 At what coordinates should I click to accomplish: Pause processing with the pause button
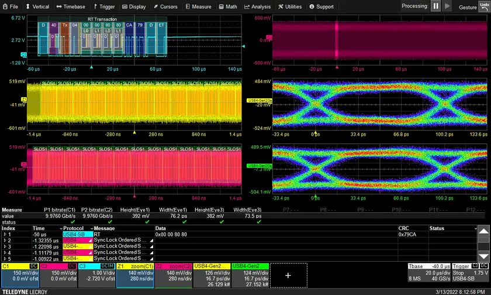tap(436, 6)
